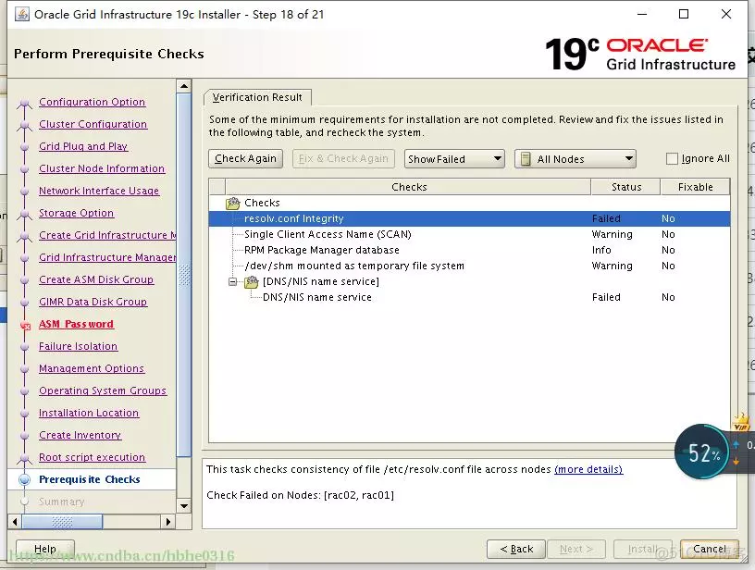Click the Status column header
This screenshot has width=755, height=570.
click(x=625, y=187)
